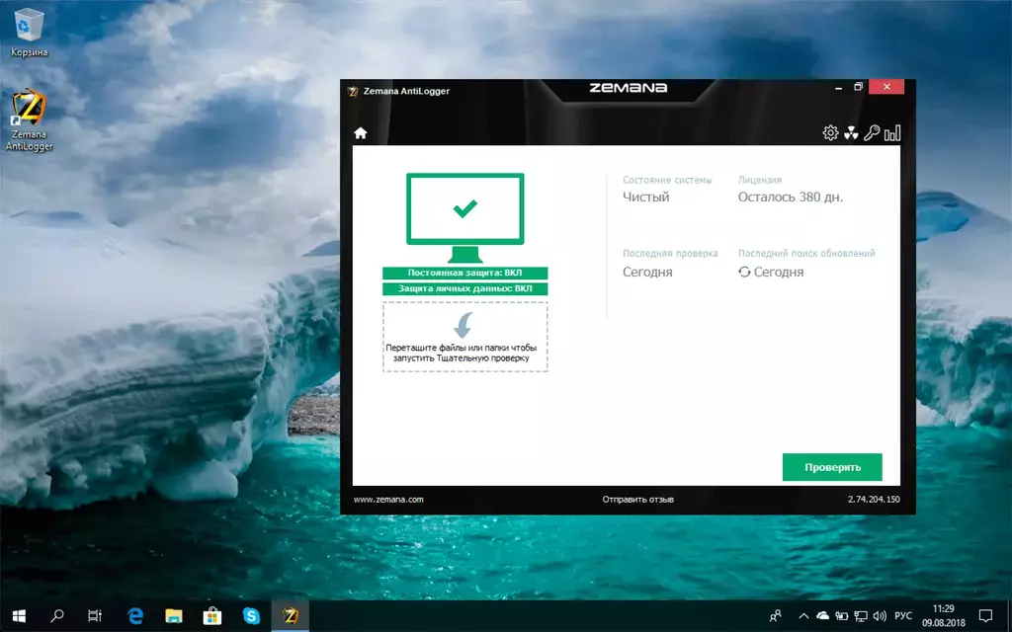Launch Microsoft Edge from the taskbar
Screen dimensions: 1012x632
[134, 616]
